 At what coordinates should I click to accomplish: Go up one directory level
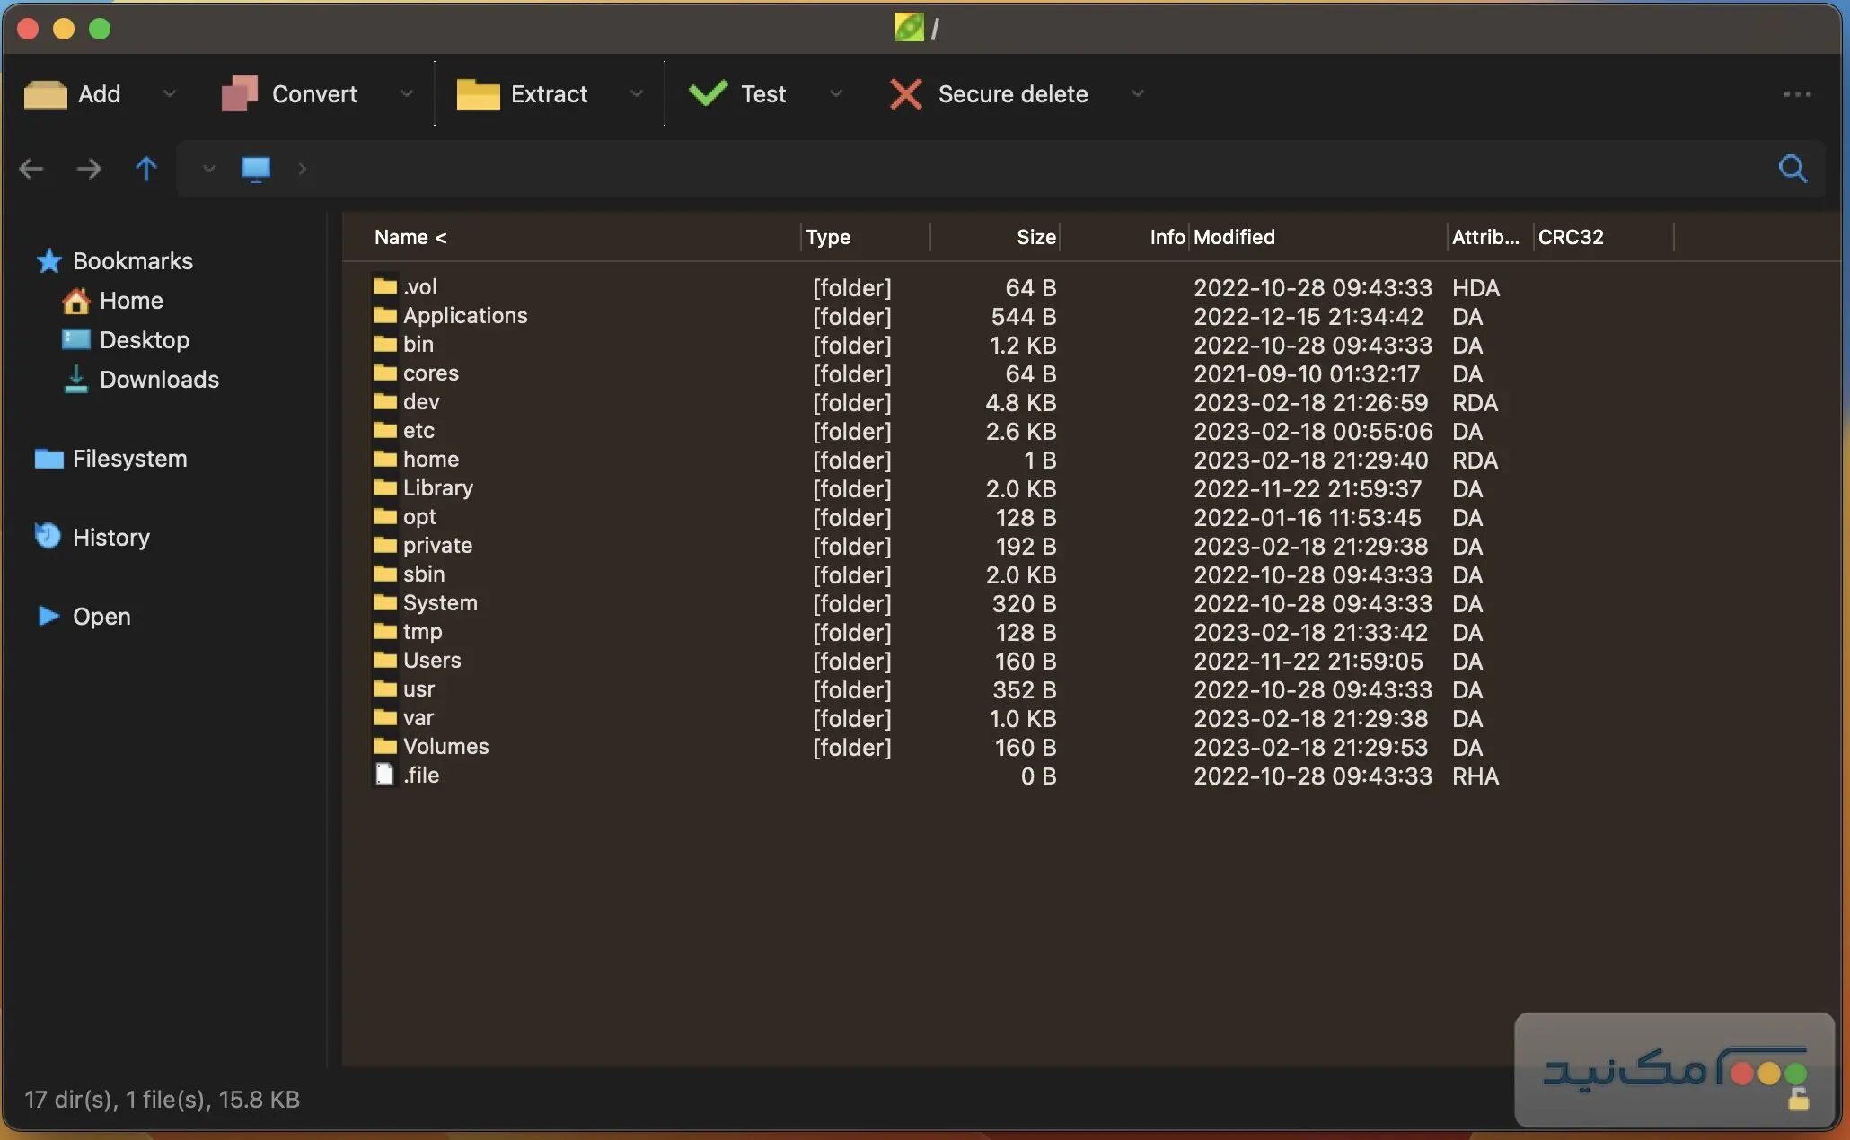(x=146, y=169)
